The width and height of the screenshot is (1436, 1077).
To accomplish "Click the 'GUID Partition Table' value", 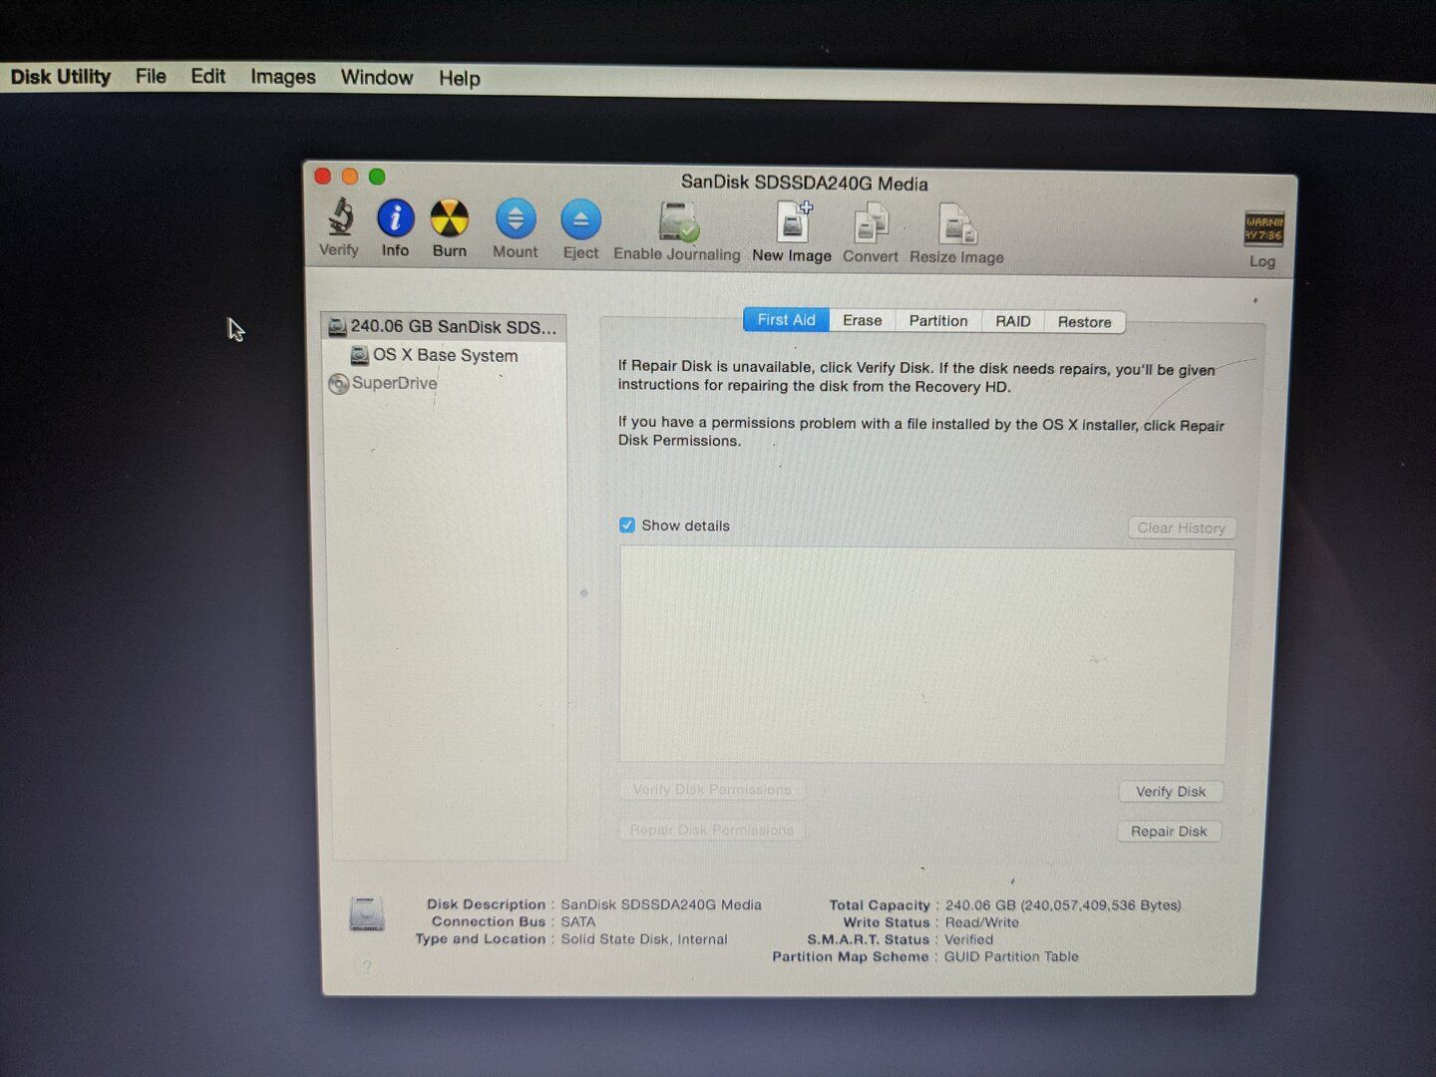I will (1011, 956).
